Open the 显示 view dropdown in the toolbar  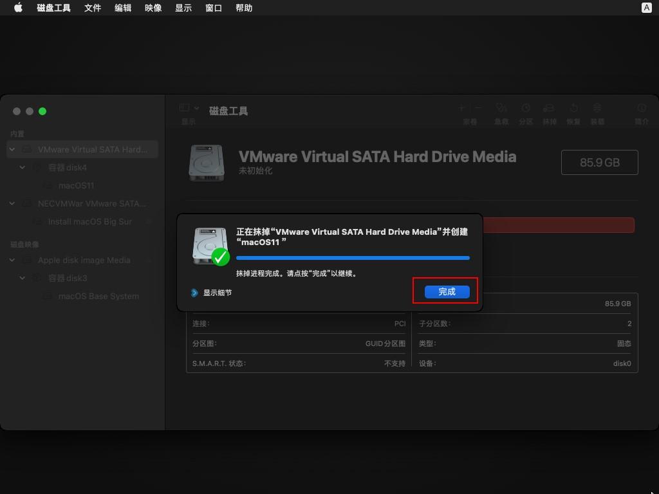point(189,109)
